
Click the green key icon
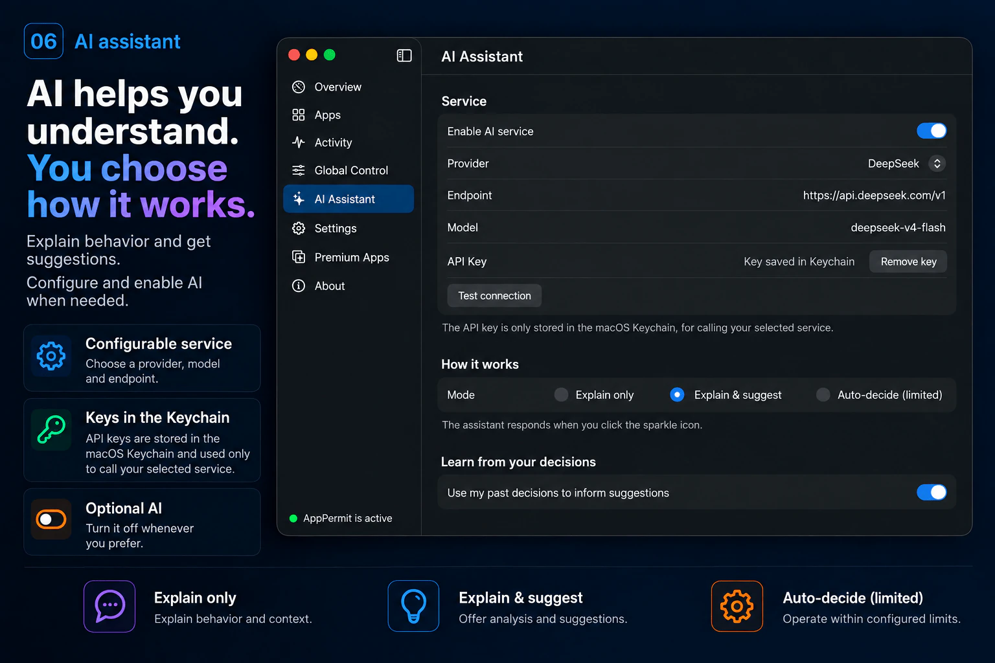point(51,429)
